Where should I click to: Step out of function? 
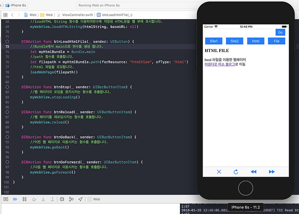point(52,199)
